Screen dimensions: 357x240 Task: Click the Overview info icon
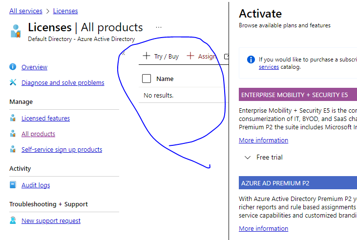13,67
